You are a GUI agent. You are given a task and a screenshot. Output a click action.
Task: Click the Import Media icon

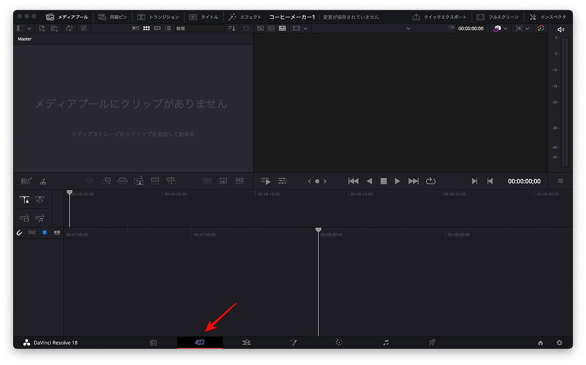click(42, 28)
